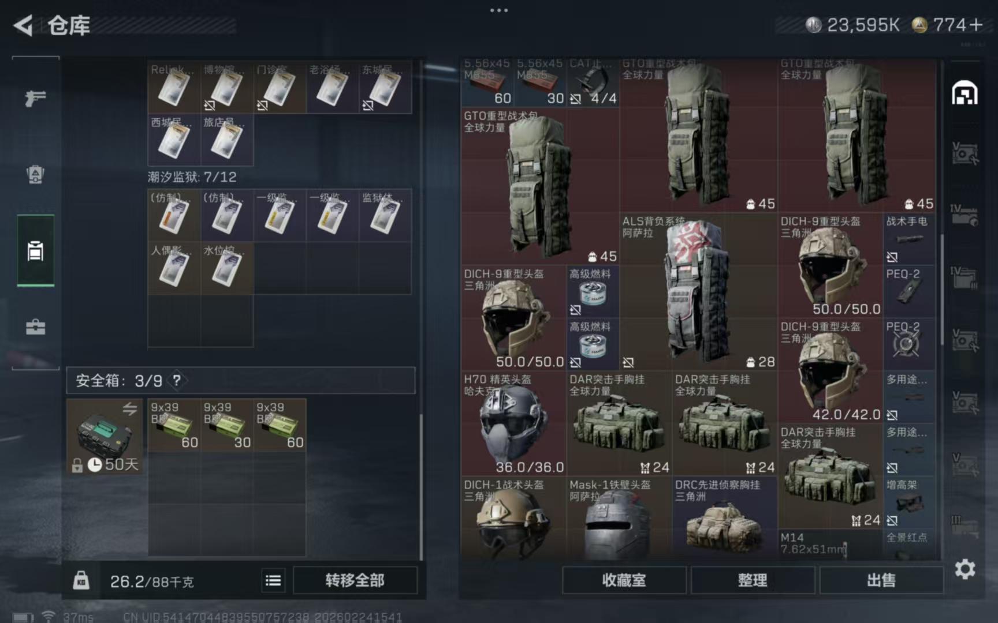Choose the 水位控 keycard
Image resolution: width=998 pixels, height=623 pixels.
227,268
